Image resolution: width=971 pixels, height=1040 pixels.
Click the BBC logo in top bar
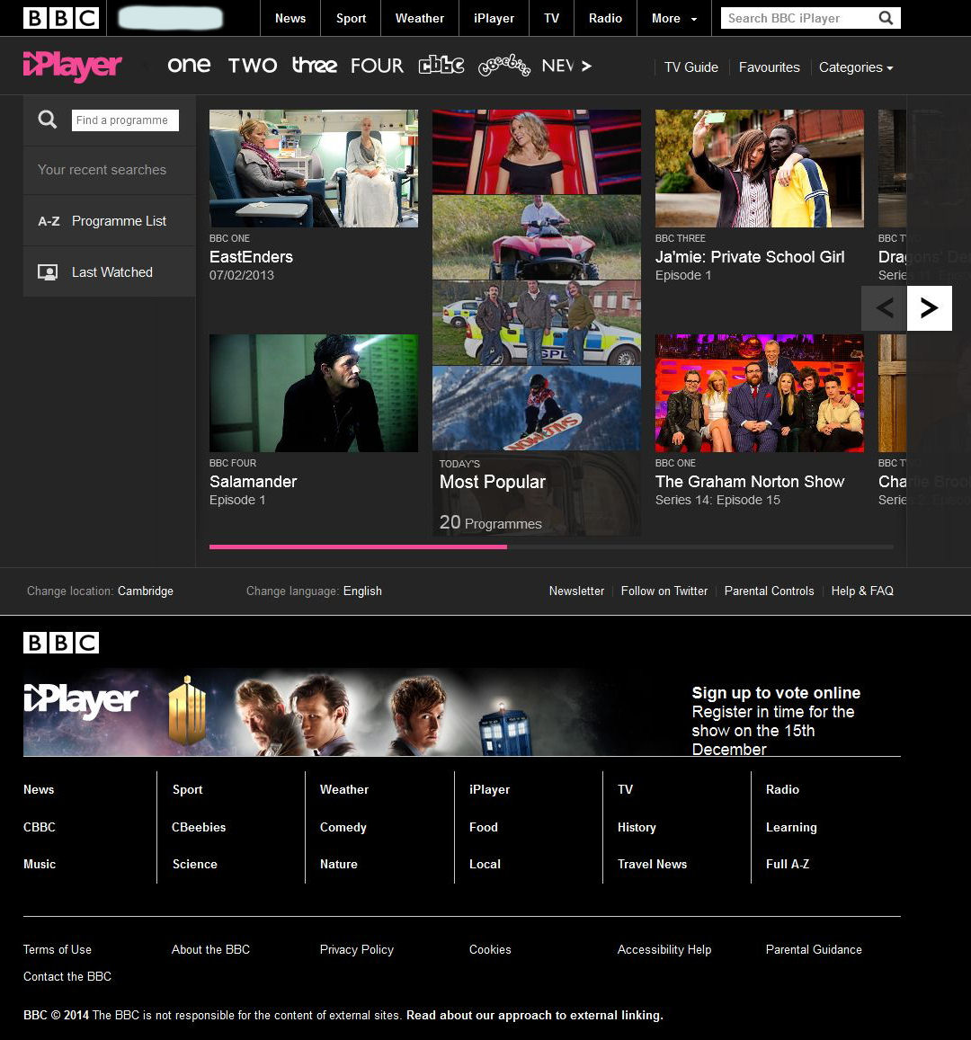click(61, 18)
